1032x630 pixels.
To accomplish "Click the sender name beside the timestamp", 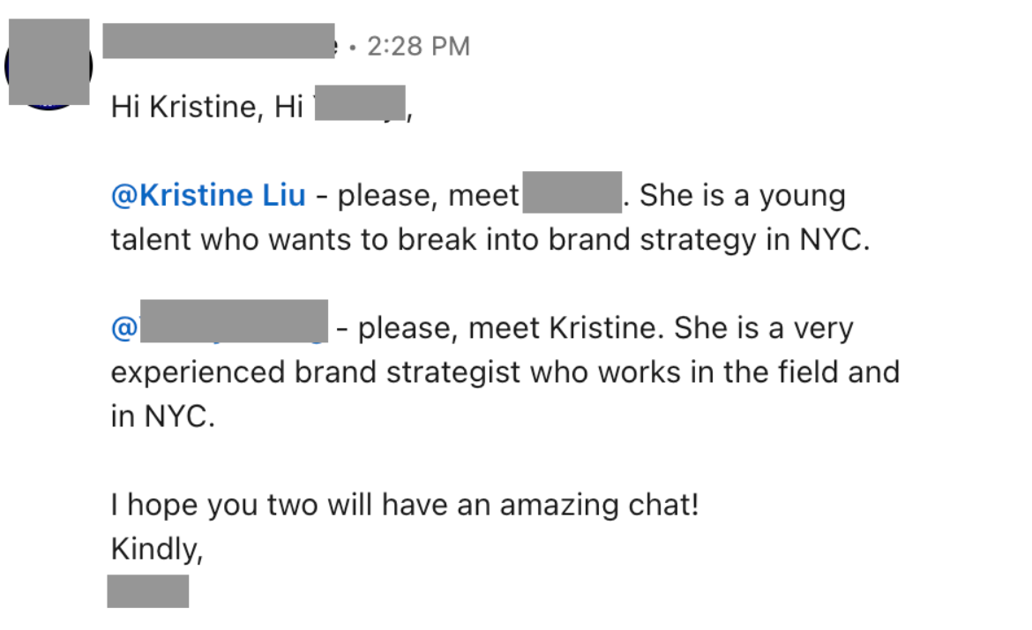I will click(x=219, y=43).
